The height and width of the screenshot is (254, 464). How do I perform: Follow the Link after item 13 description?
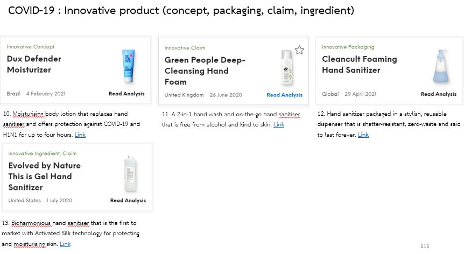point(65,244)
